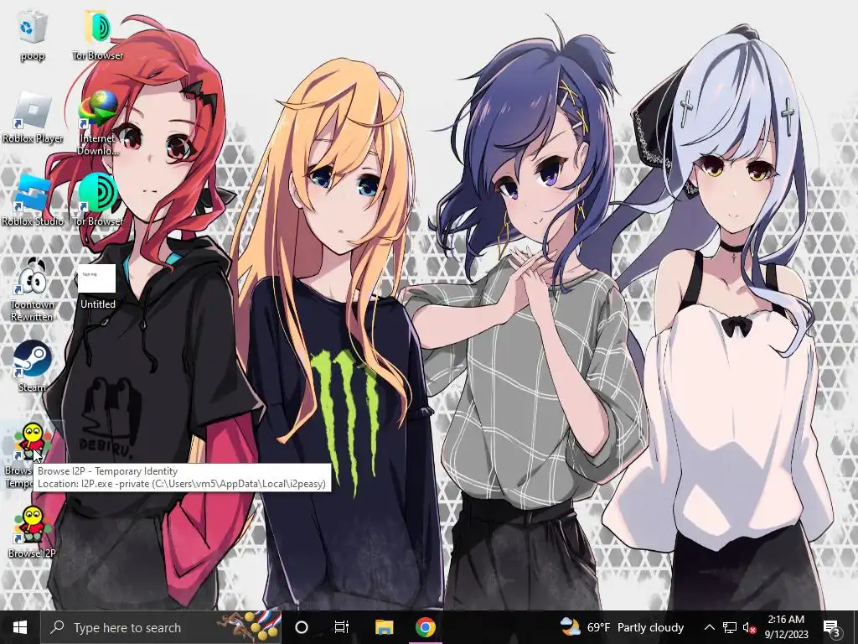Viewport: 858px width, 644px height.
Task: Show hidden system tray icons
Action: [709, 627]
